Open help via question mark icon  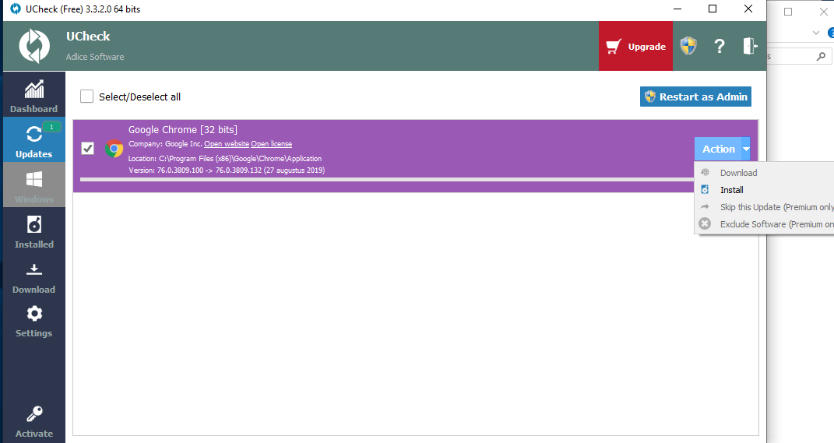[719, 46]
